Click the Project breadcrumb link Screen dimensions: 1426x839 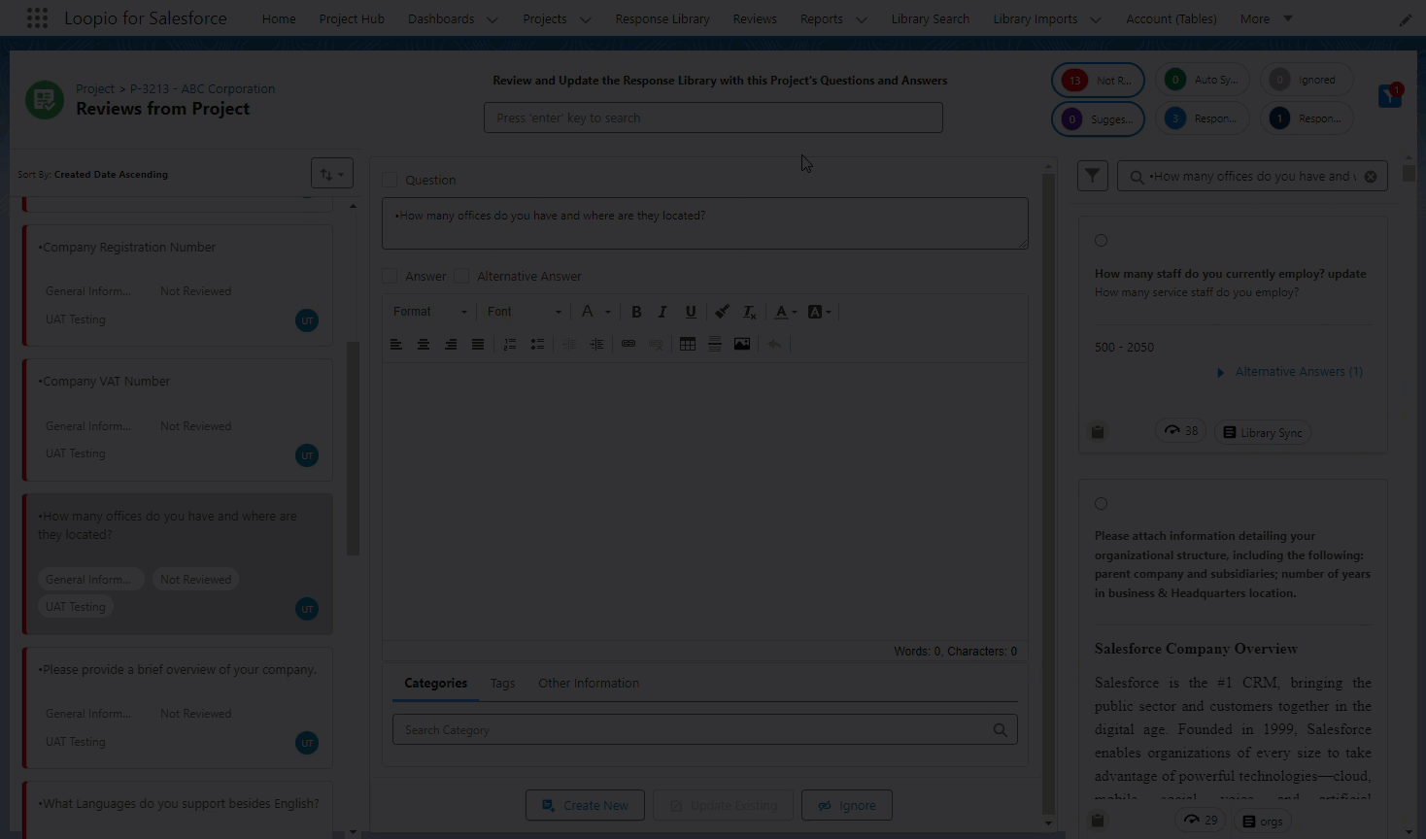pos(94,88)
